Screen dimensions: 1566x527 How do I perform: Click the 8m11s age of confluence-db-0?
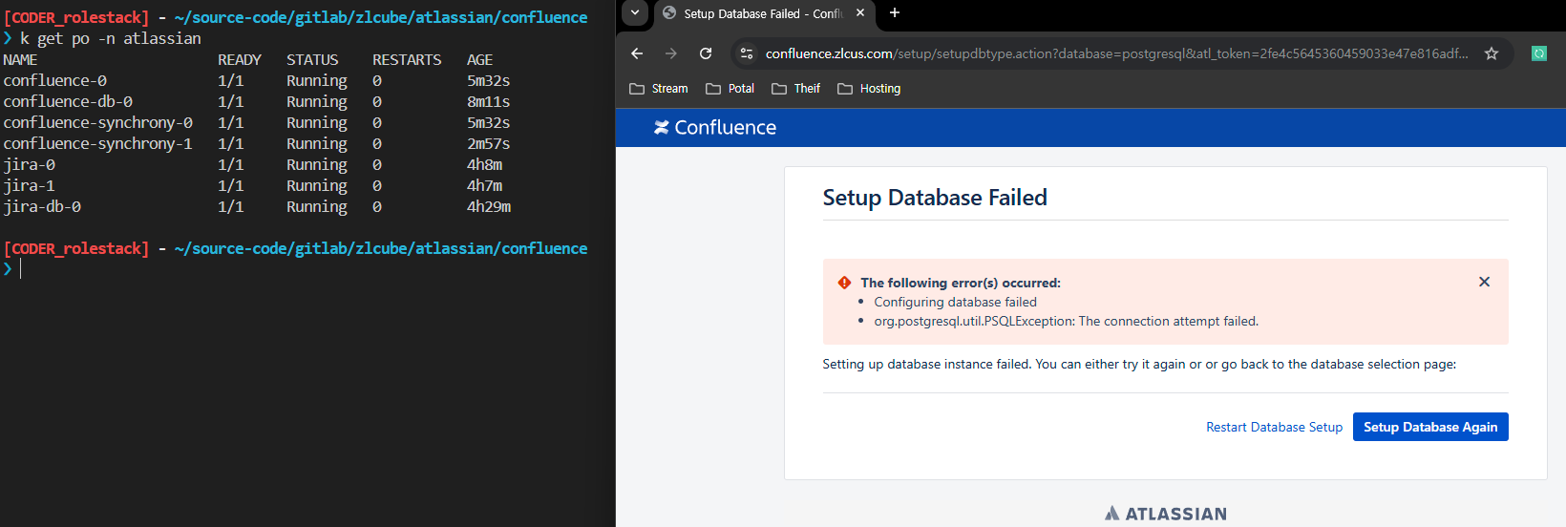(488, 101)
